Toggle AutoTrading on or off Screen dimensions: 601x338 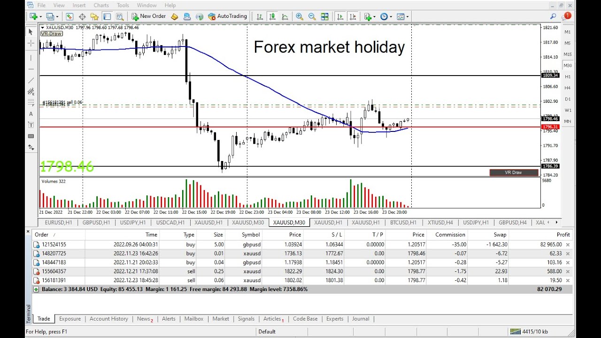[x=228, y=16]
